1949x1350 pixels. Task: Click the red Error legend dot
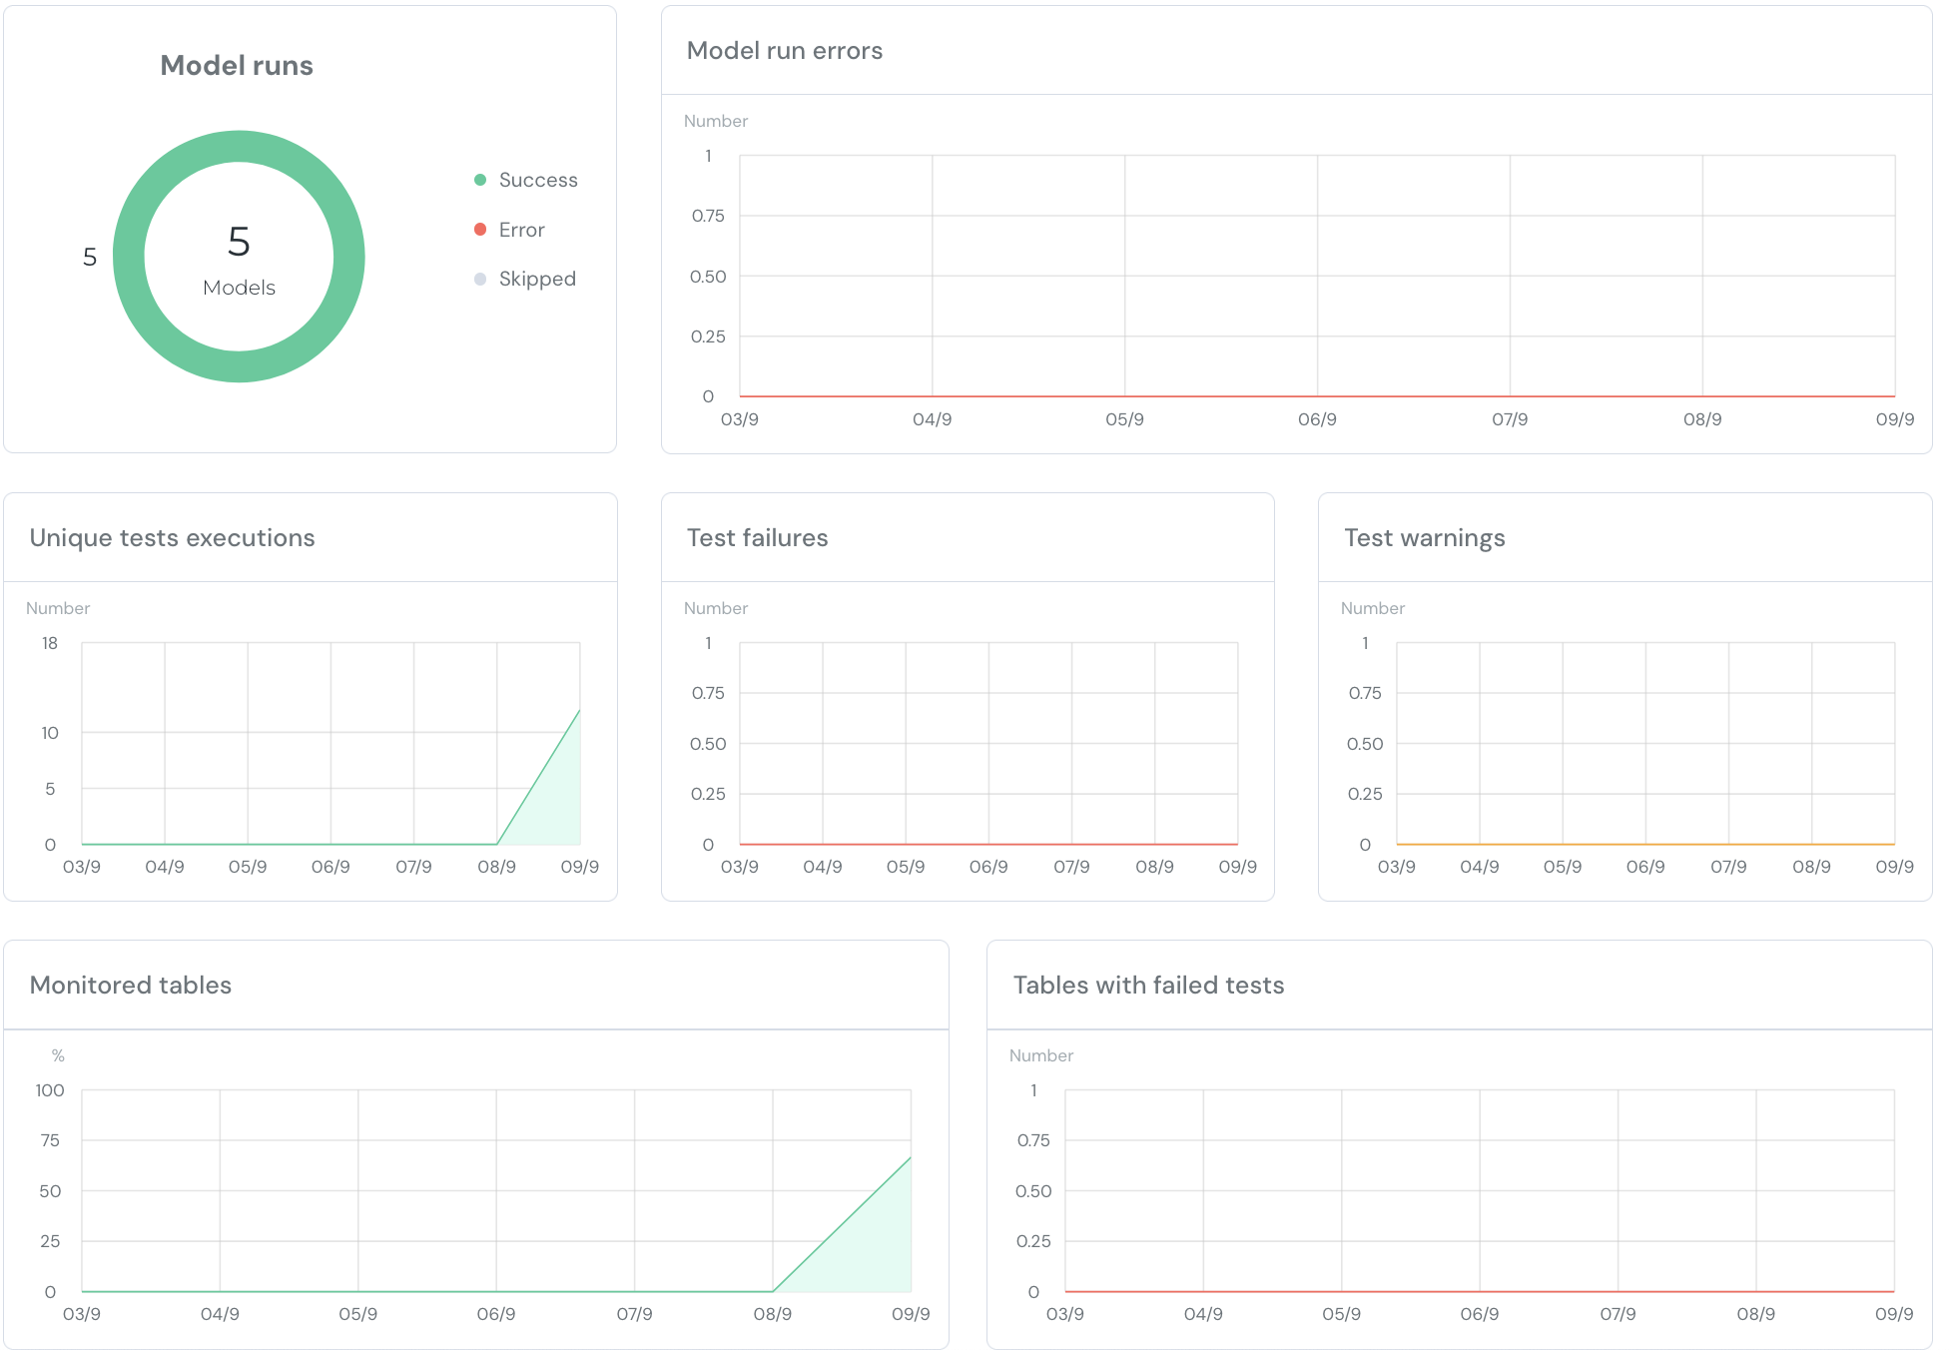click(x=480, y=230)
